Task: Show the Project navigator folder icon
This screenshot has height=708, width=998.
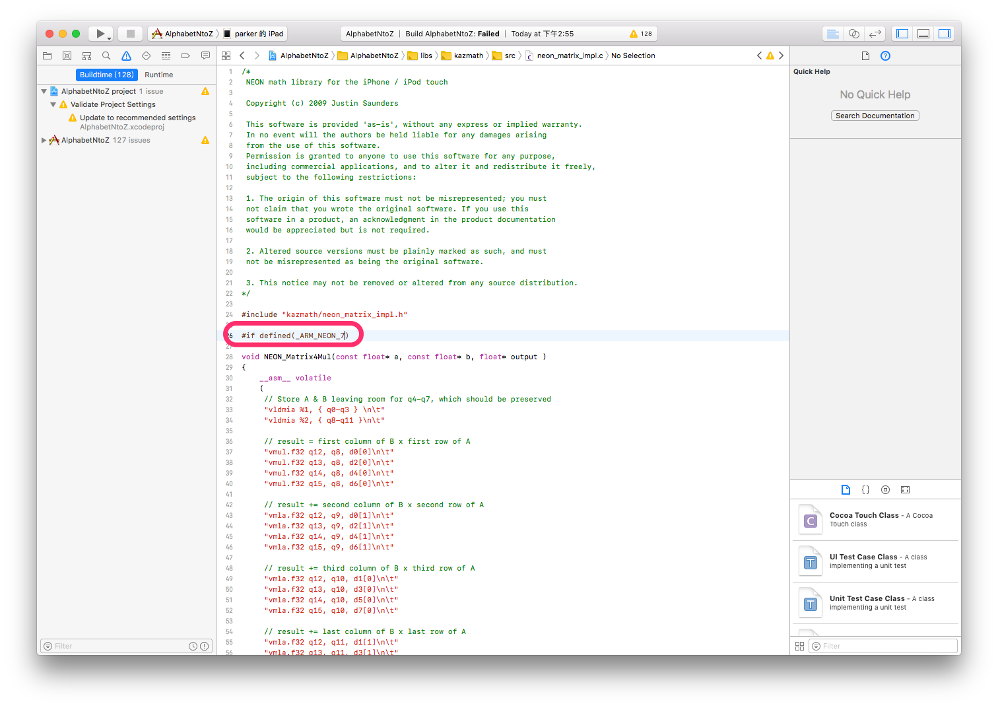Action: [x=47, y=56]
